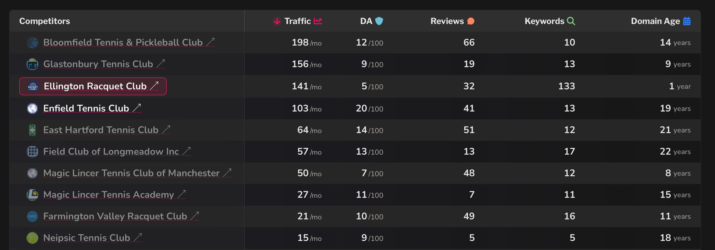This screenshot has width=715, height=250.
Task: Click the Reviews orange bubble icon
Action: click(471, 21)
